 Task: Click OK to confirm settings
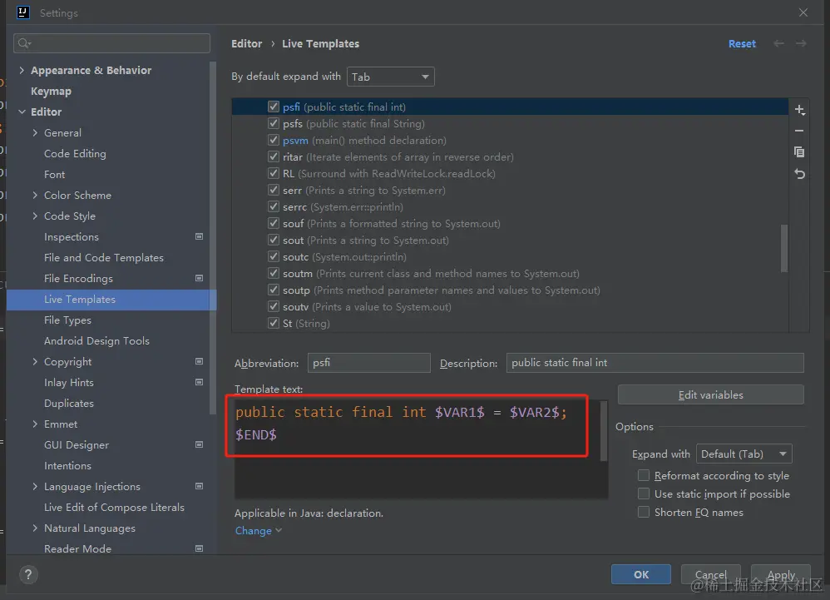641,574
